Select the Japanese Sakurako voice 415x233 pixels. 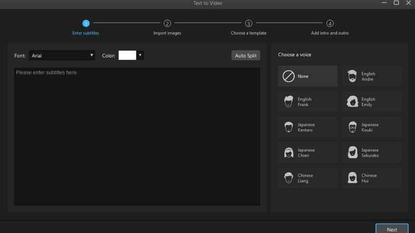click(x=371, y=152)
